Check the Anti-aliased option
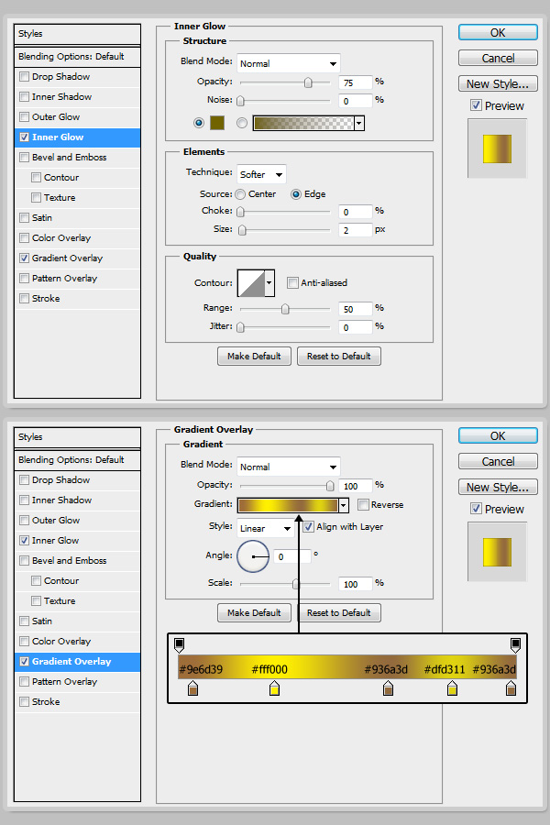550x825 pixels. point(292,283)
